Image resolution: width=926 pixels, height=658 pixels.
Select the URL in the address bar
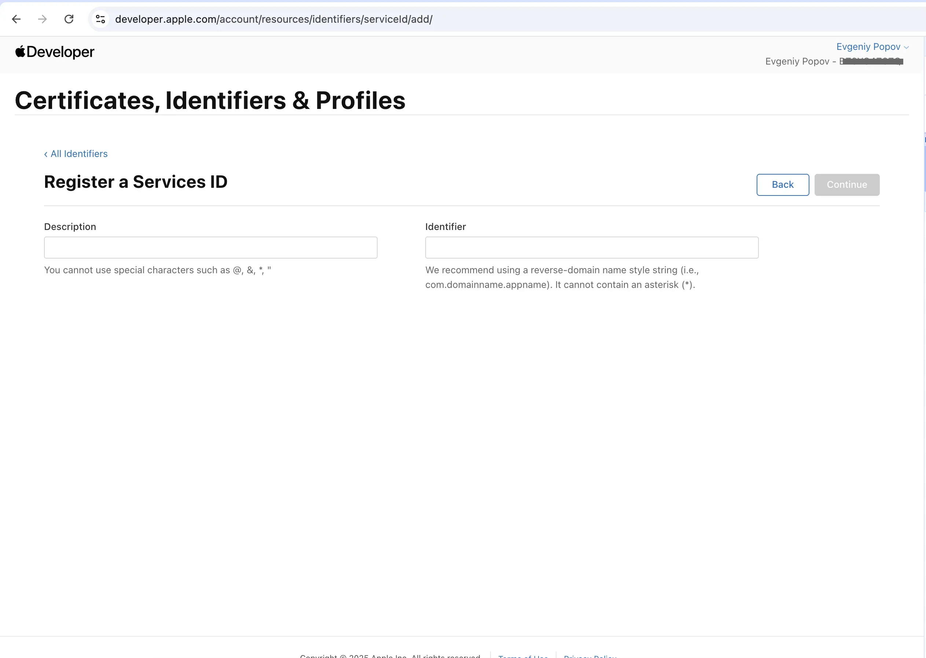274,19
